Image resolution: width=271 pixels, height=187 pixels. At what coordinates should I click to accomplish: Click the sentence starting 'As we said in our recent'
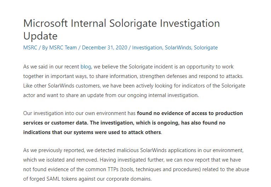133,71
